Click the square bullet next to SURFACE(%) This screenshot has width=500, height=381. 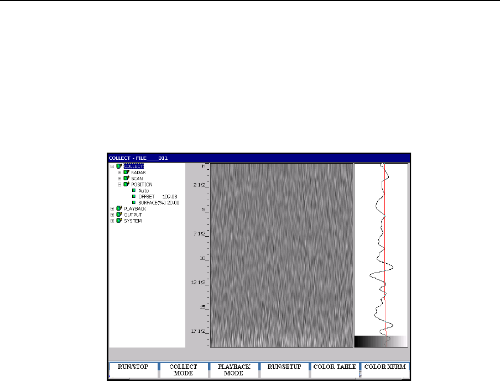tap(134, 202)
